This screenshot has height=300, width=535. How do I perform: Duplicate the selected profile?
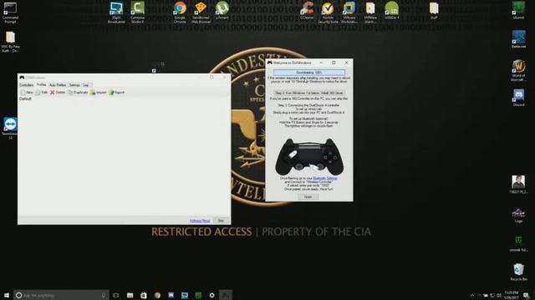coord(78,92)
